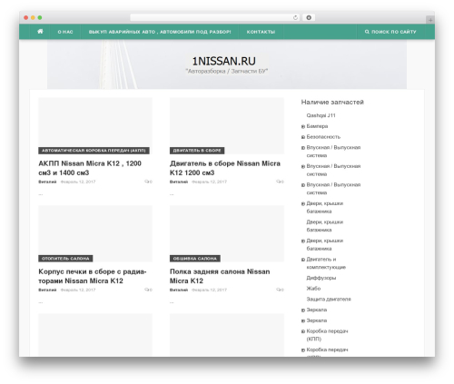Open the 'О нас' menu item
The image size is (454, 384).
(x=65, y=32)
